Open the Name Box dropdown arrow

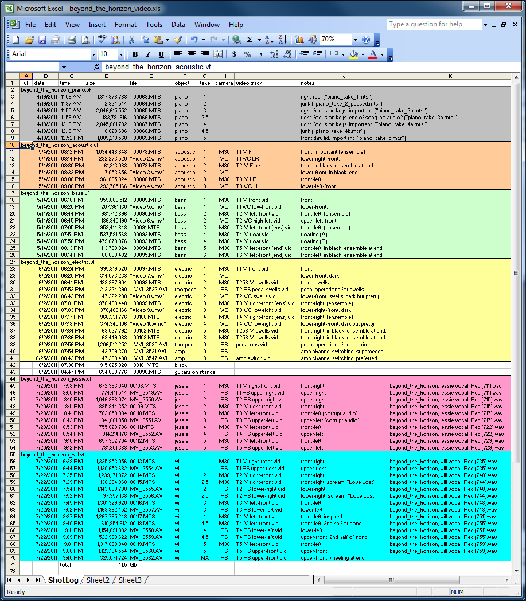[64, 67]
